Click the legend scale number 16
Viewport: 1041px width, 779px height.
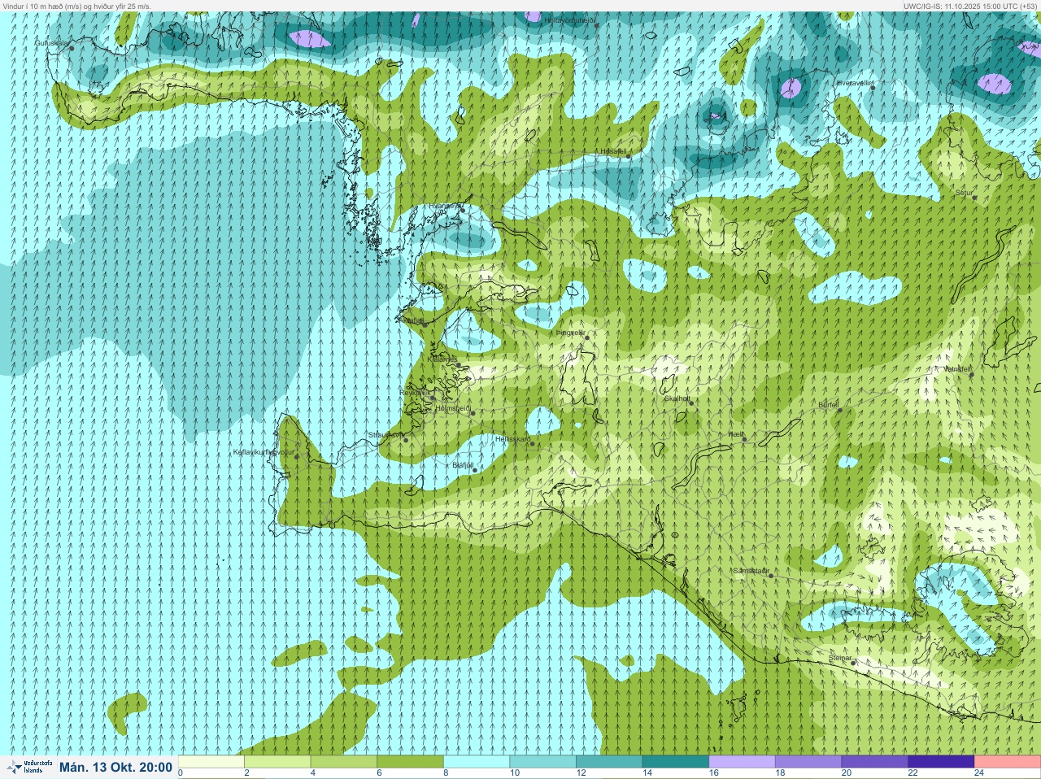tap(713, 773)
